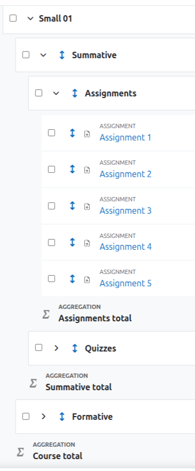Collapse the Summative category
Viewport: 195px width, 471px height.
[x=43, y=55]
